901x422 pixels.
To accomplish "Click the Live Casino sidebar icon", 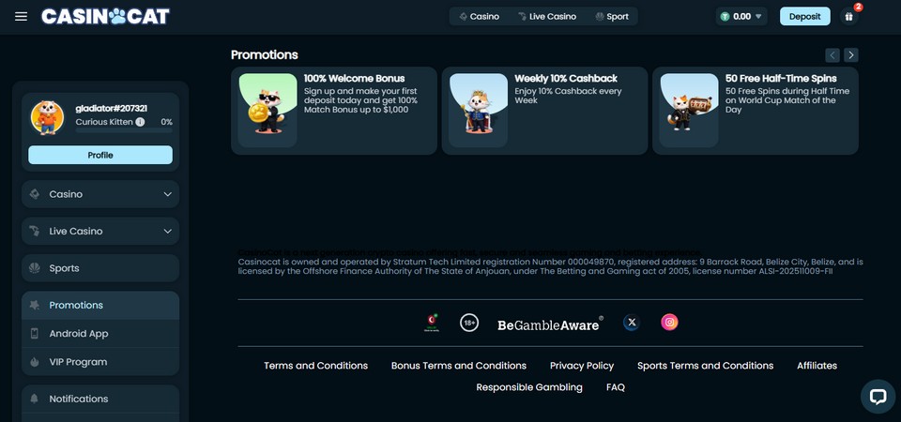I will [x=35, y=231].
